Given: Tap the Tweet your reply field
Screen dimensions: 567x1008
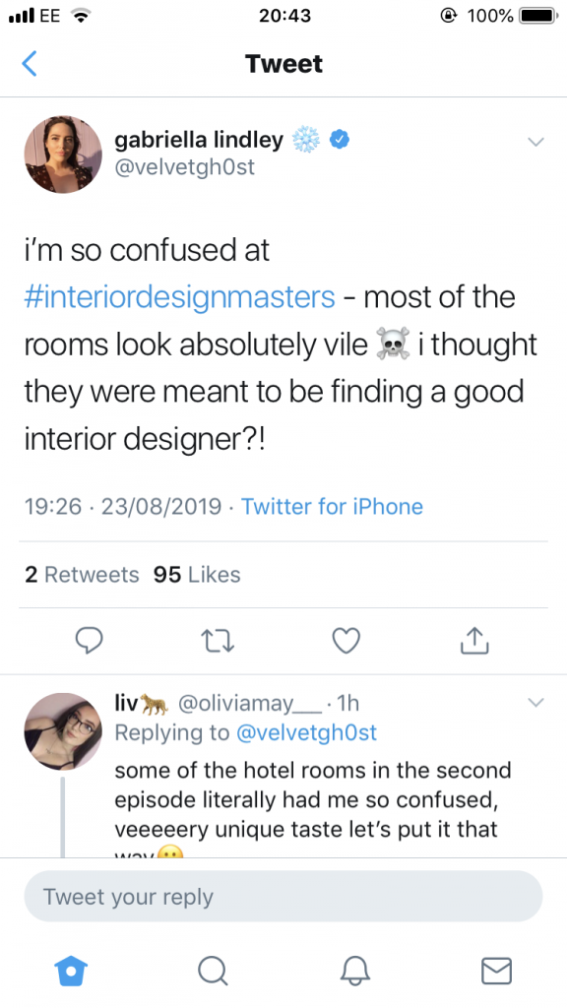Looking at the screenshot, I should (283, 897).
